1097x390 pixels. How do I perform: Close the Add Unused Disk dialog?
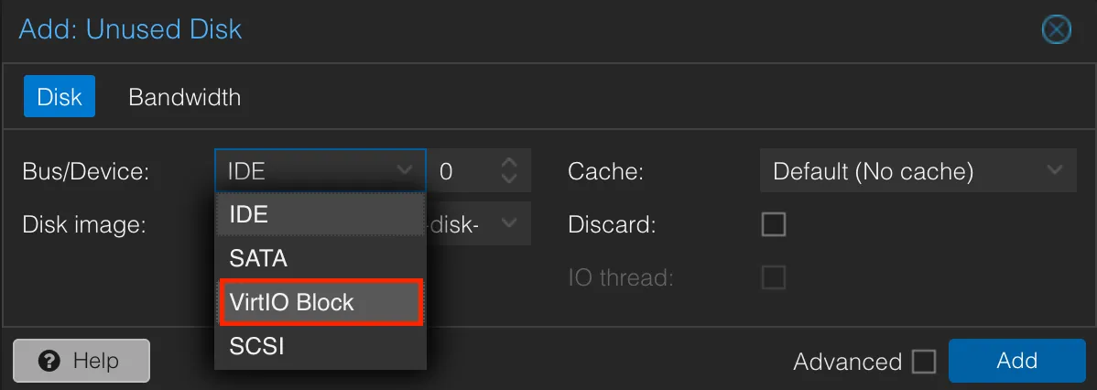(x=1057, y=30)
